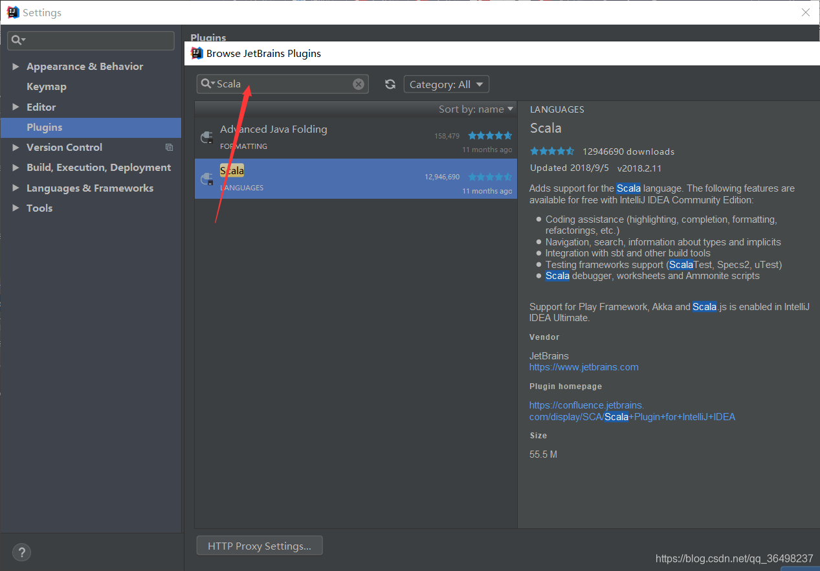Click Scala rating stars in list
This screenshot has height=571, width=820.
(490, 177)
